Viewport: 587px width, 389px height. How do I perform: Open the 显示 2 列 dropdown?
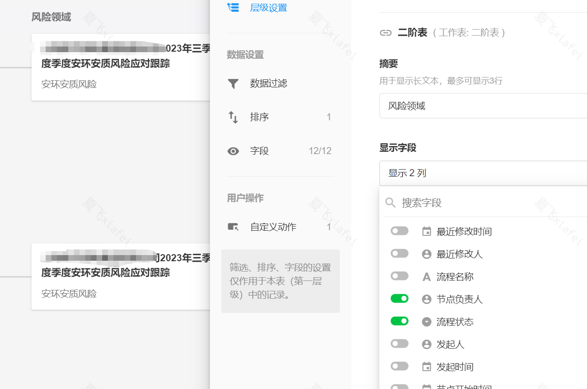click(483, 173)
